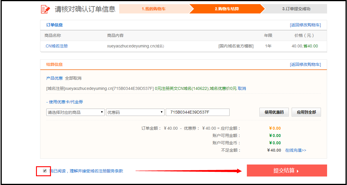This screenshot has height=185, width=347.
Task: Collapse the 使用优惠卡/代金券 section
Action: 64,102
